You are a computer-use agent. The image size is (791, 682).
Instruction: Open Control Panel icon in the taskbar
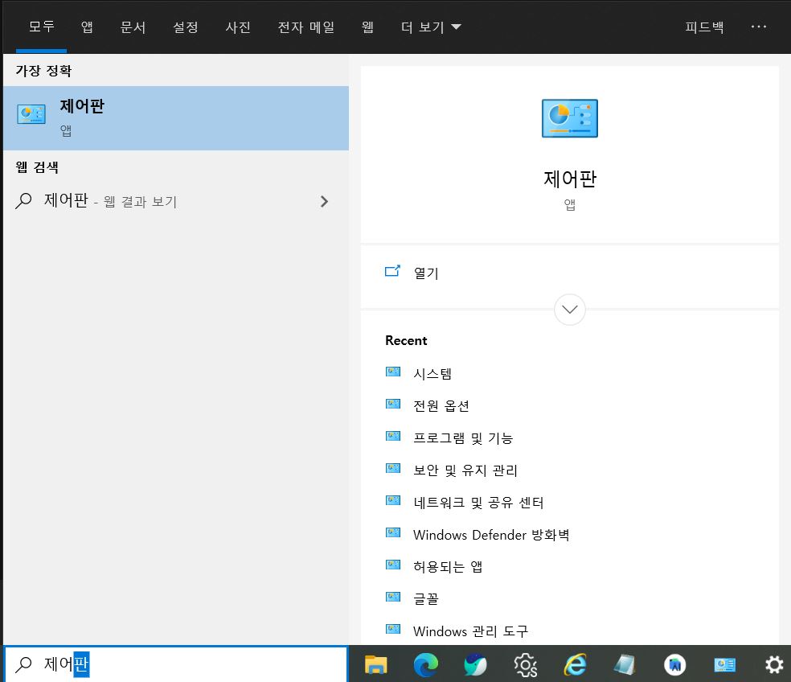tap(724, 665)
